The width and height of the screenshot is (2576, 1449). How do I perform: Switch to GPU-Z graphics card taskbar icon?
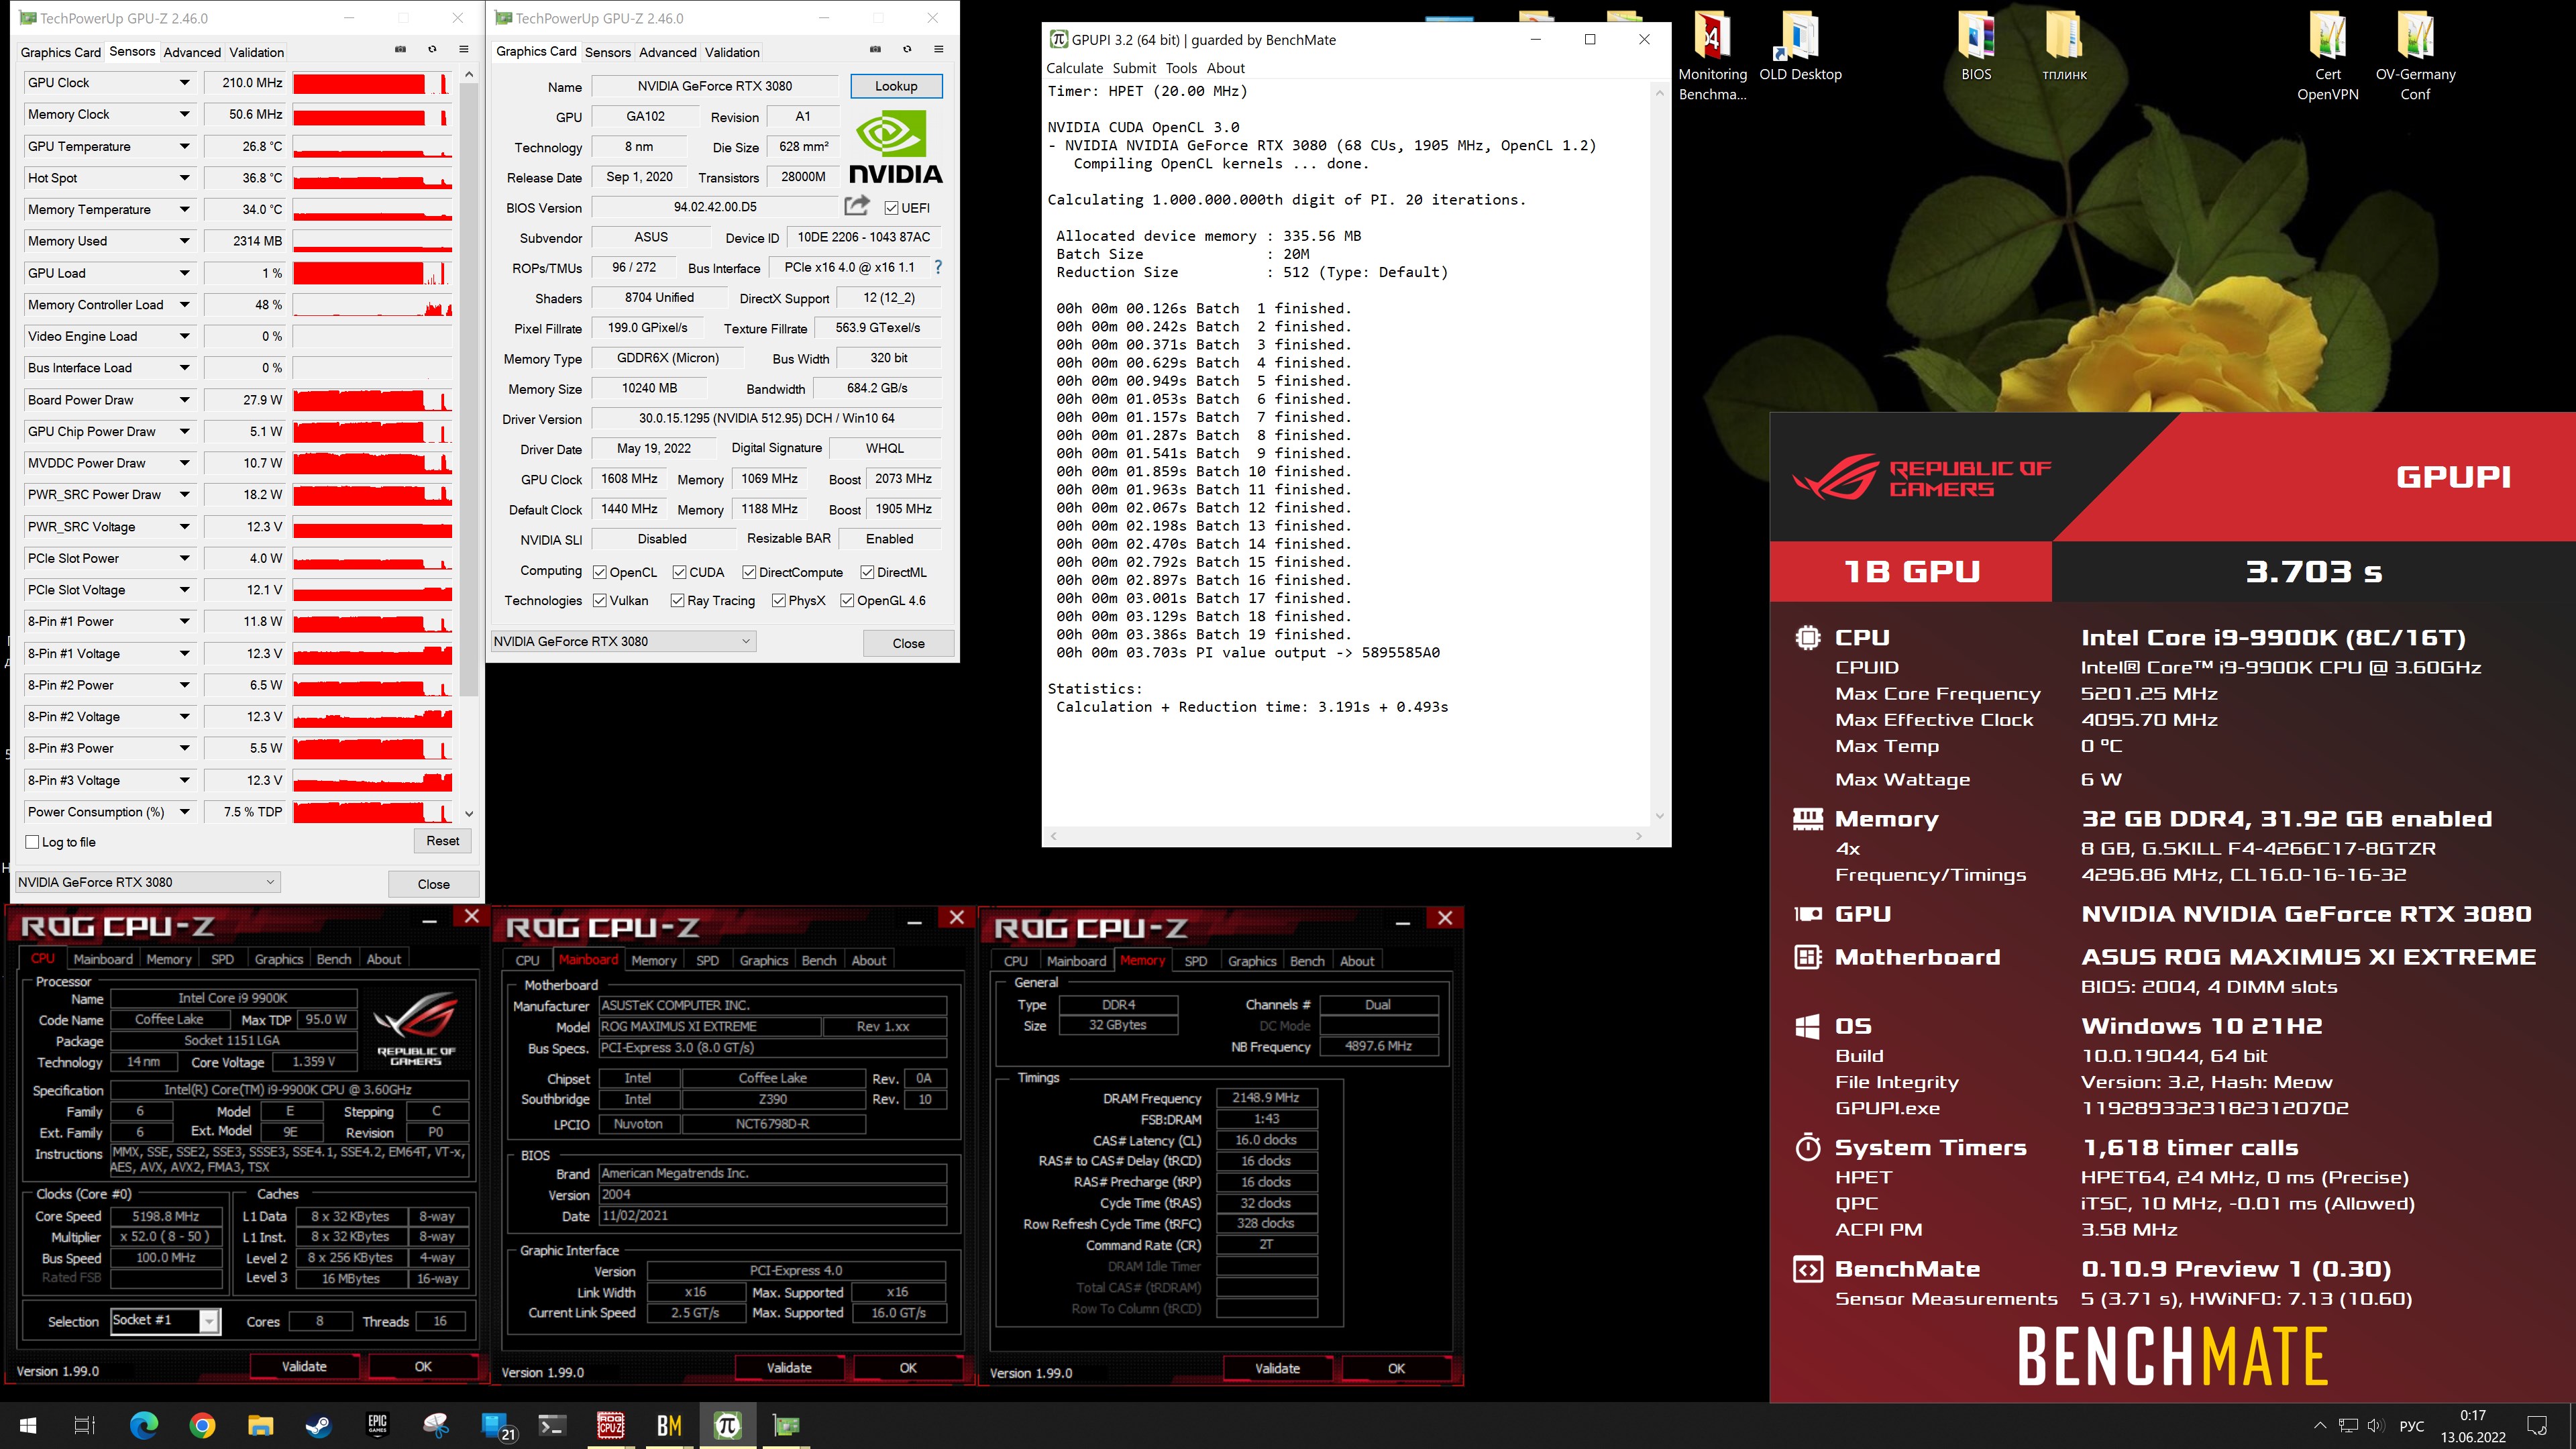tap(786, 1425)
